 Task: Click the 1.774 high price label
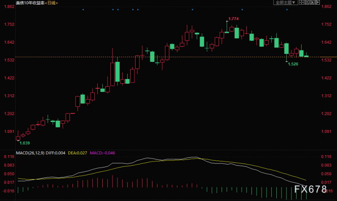233,19
